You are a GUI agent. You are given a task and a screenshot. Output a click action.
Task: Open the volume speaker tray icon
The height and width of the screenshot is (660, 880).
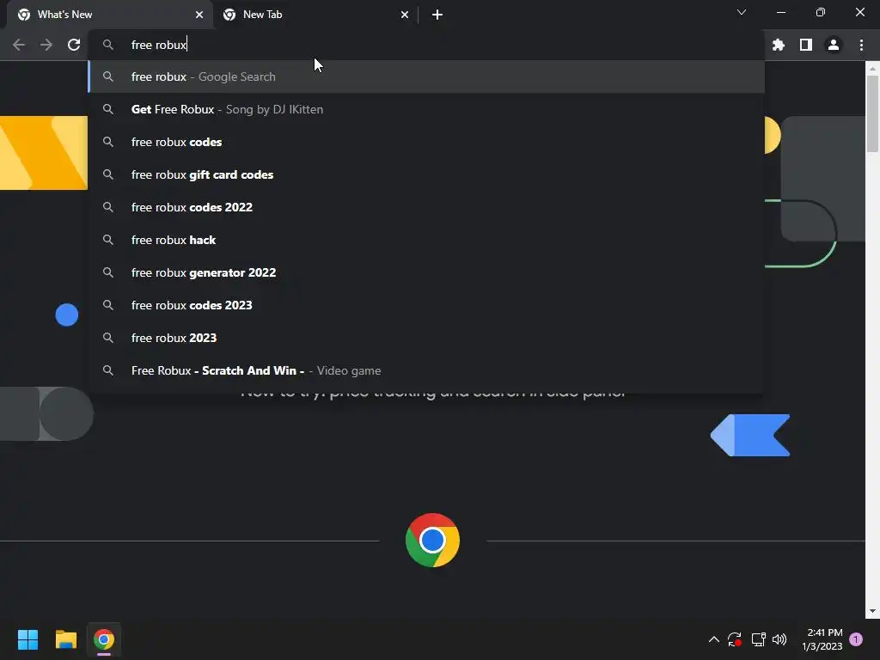click(779, 639)
